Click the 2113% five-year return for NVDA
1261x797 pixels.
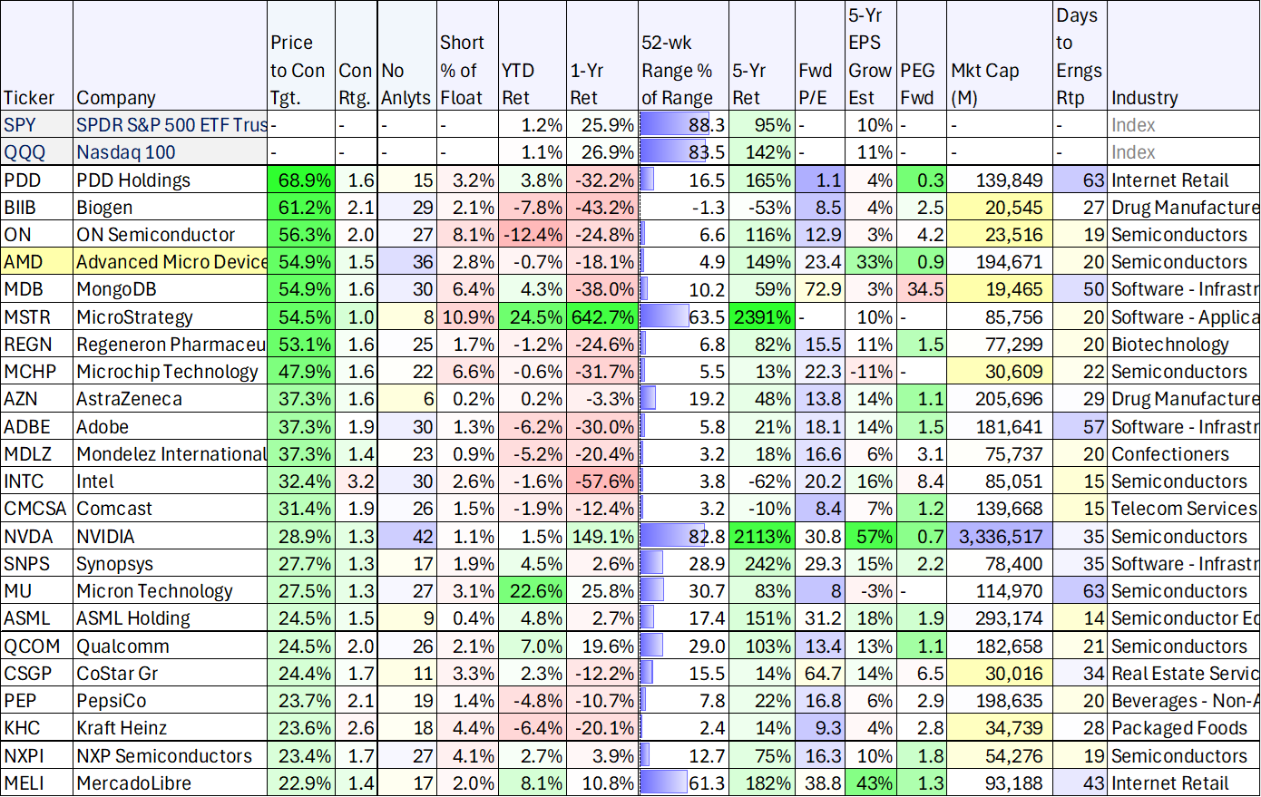click(762, 536)
